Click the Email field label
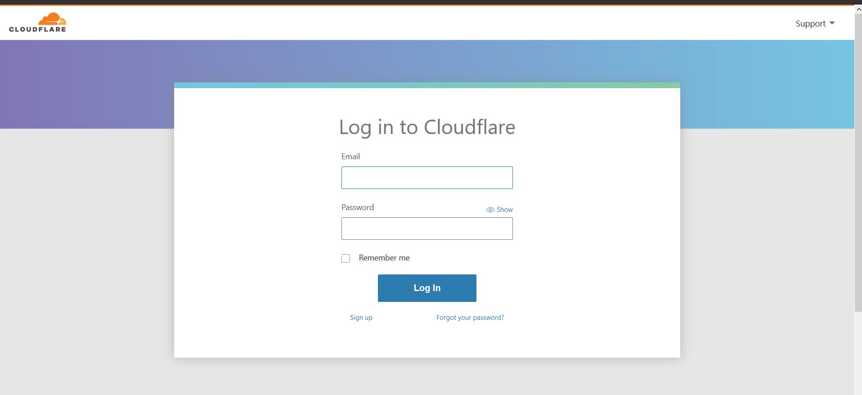862x395 pixels. pos(350,157)
